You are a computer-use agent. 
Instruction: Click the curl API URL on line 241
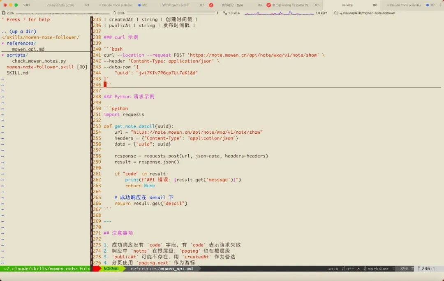[x=253, y=55]
